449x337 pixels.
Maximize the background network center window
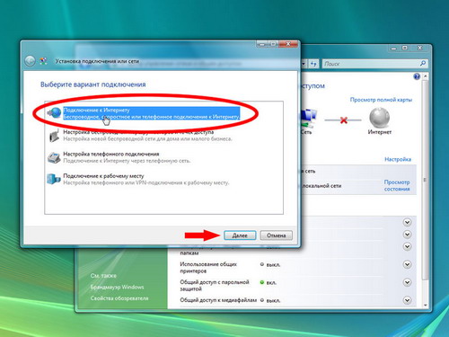point(405,48)
